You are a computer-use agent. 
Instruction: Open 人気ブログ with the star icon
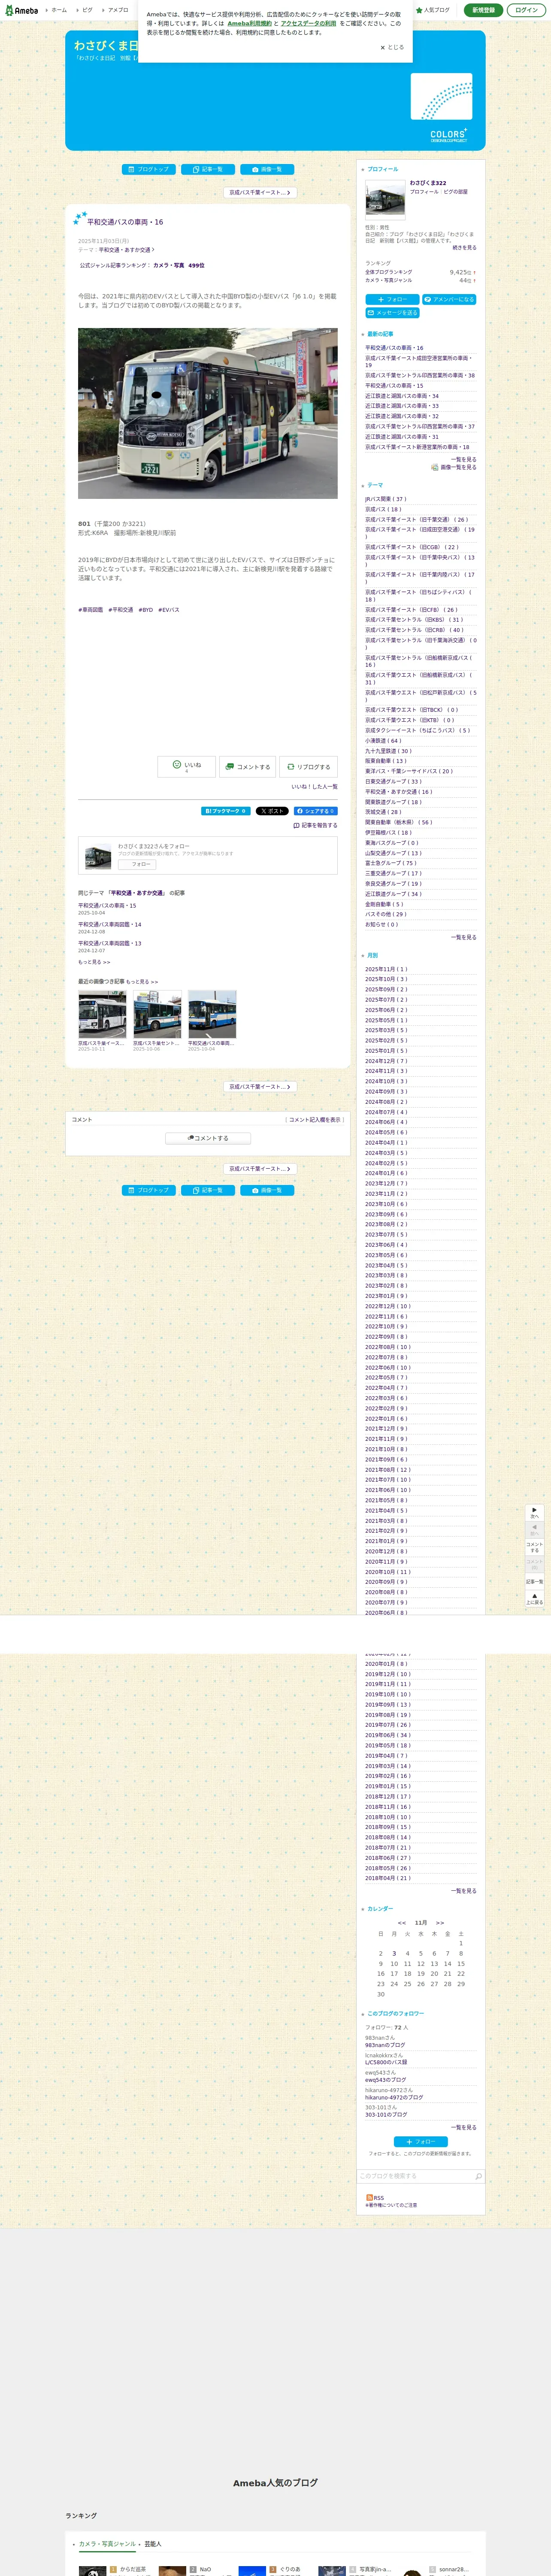(x=433, y=10)
